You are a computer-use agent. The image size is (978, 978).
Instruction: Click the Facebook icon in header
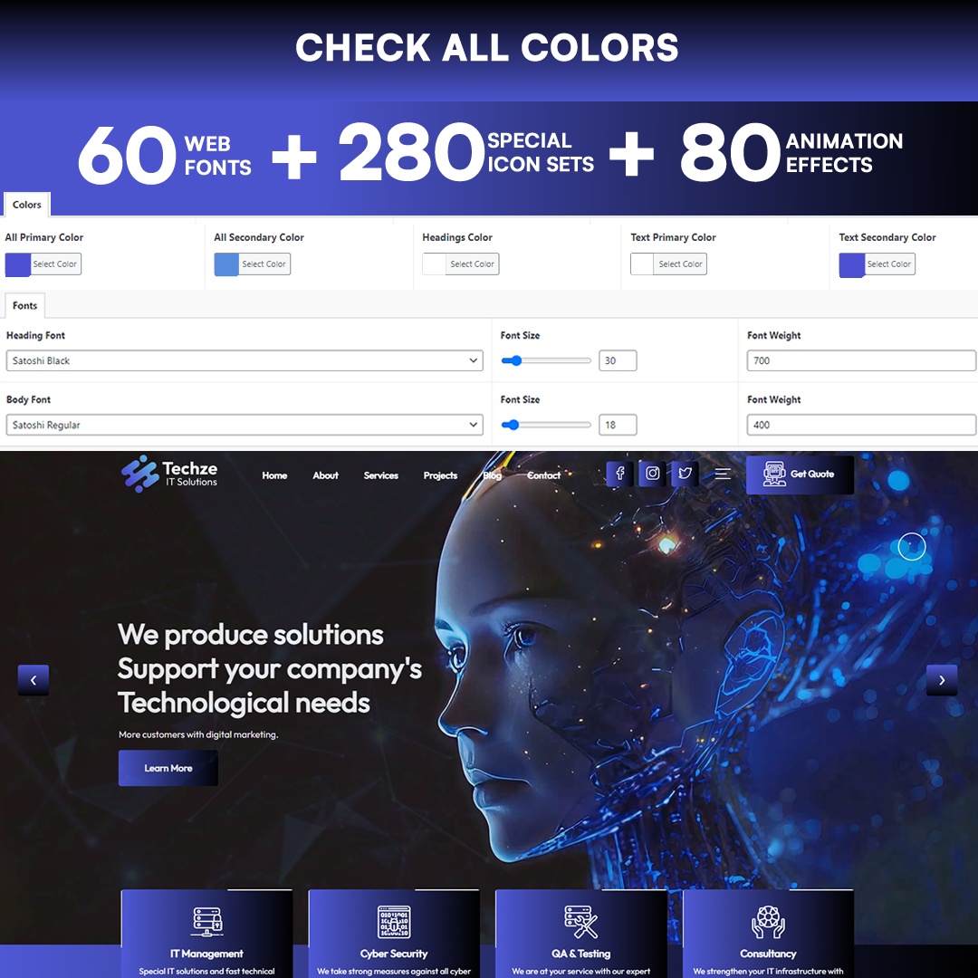tap(619, 474)
